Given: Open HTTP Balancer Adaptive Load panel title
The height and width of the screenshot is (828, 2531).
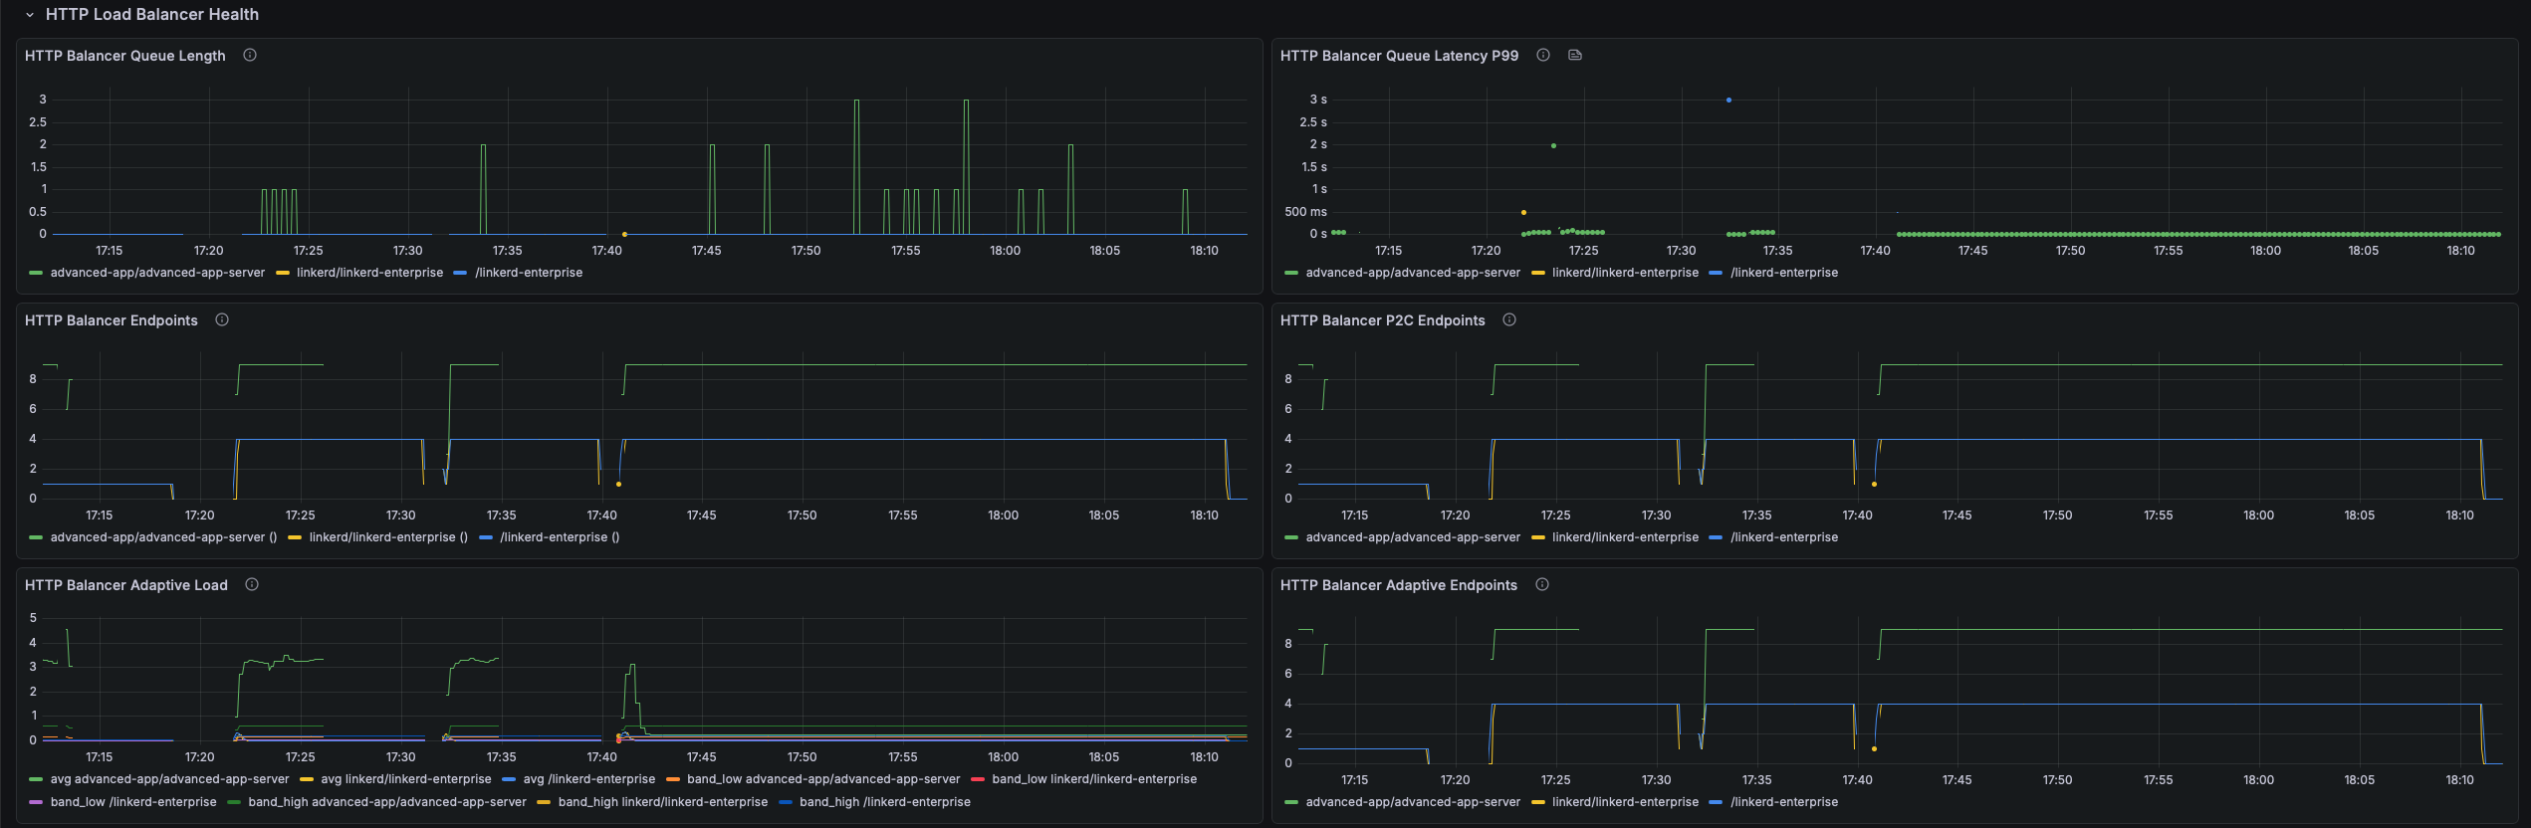Looking at the screenshot, I should [x=126, y=585].
